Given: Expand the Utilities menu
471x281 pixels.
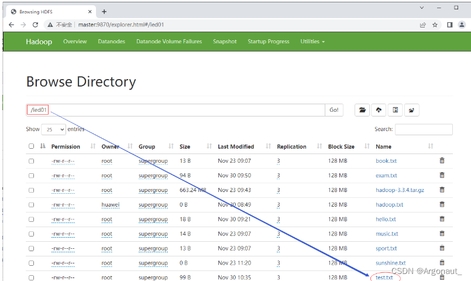Looking at the screenshot, I should pyautogui.click(x=312, y=42).
